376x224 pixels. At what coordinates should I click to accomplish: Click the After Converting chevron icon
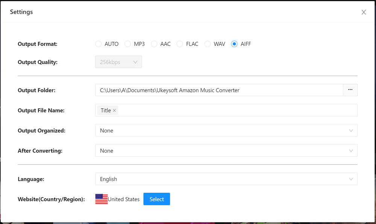tap(352, 151)
